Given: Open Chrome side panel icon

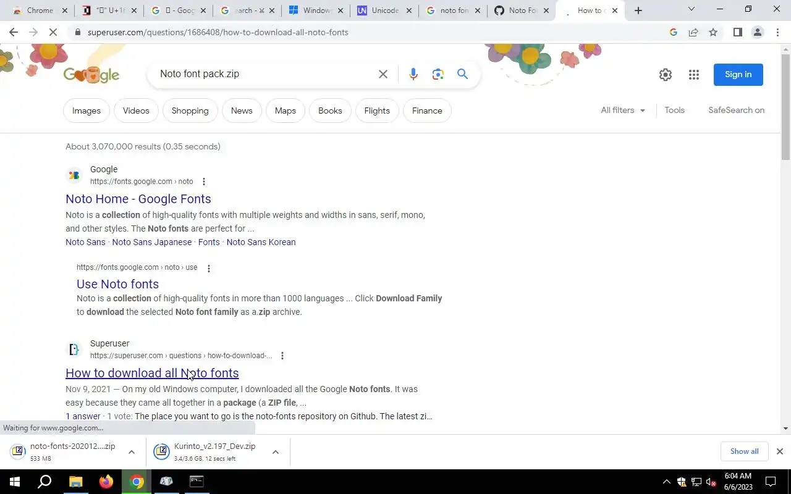Looking at the screenshot, I should coord(737,32).
